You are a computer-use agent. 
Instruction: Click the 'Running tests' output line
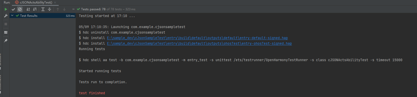(x=92, y=49)
